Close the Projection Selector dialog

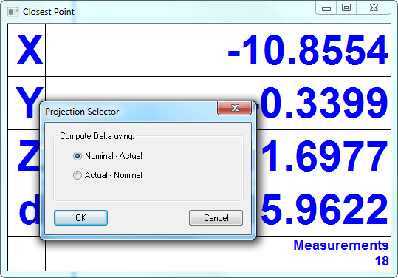235,108
